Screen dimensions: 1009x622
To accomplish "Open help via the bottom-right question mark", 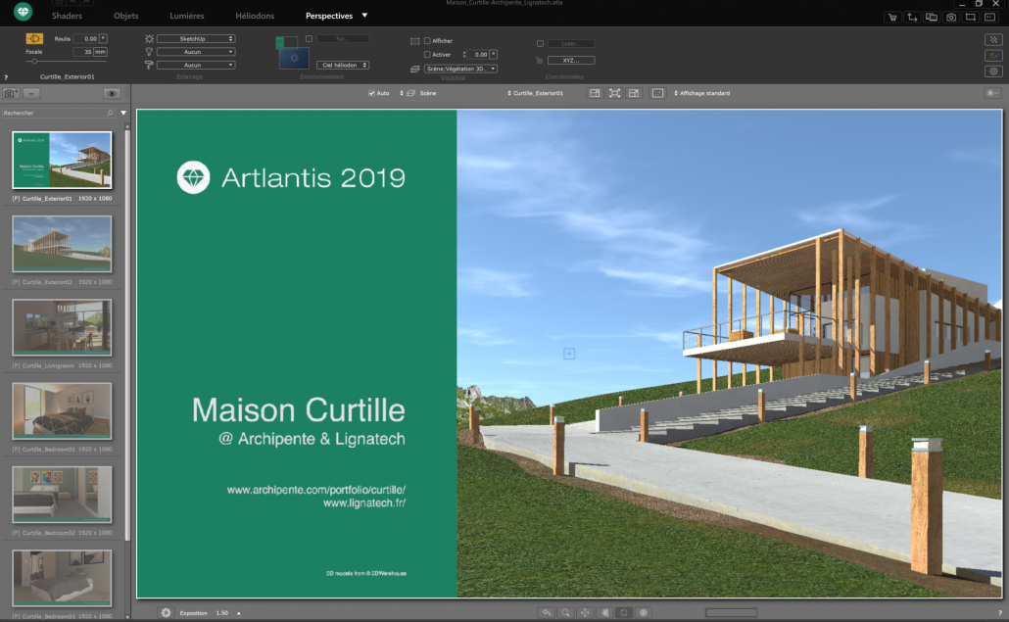I will pyautogui.click(x=1000, y=613).
